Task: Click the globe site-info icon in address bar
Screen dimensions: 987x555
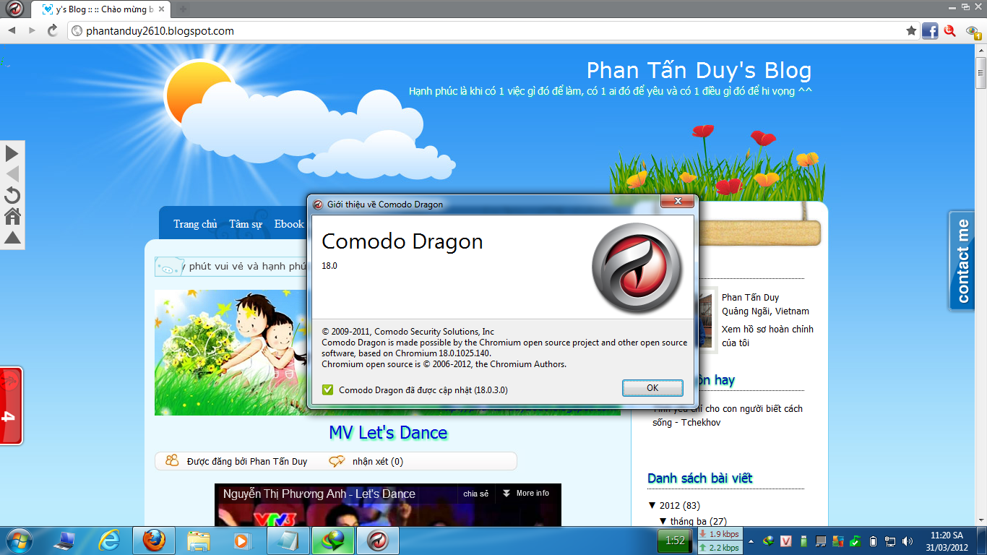Action: click(x=77, y=31)
